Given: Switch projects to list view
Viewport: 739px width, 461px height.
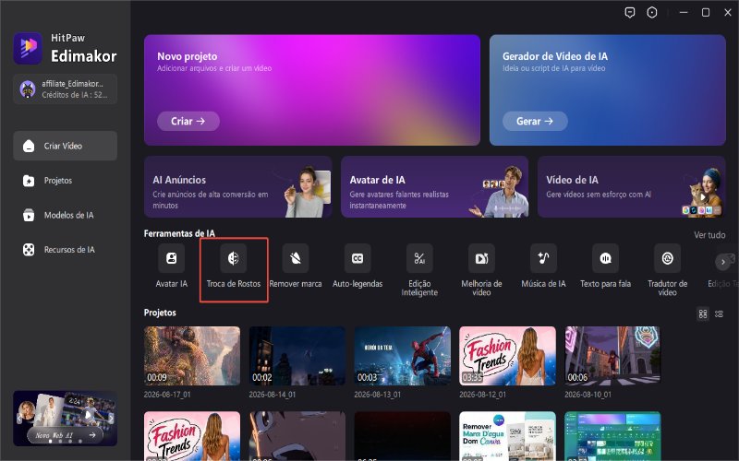Looking at the screenshot, I should (719, 313).
